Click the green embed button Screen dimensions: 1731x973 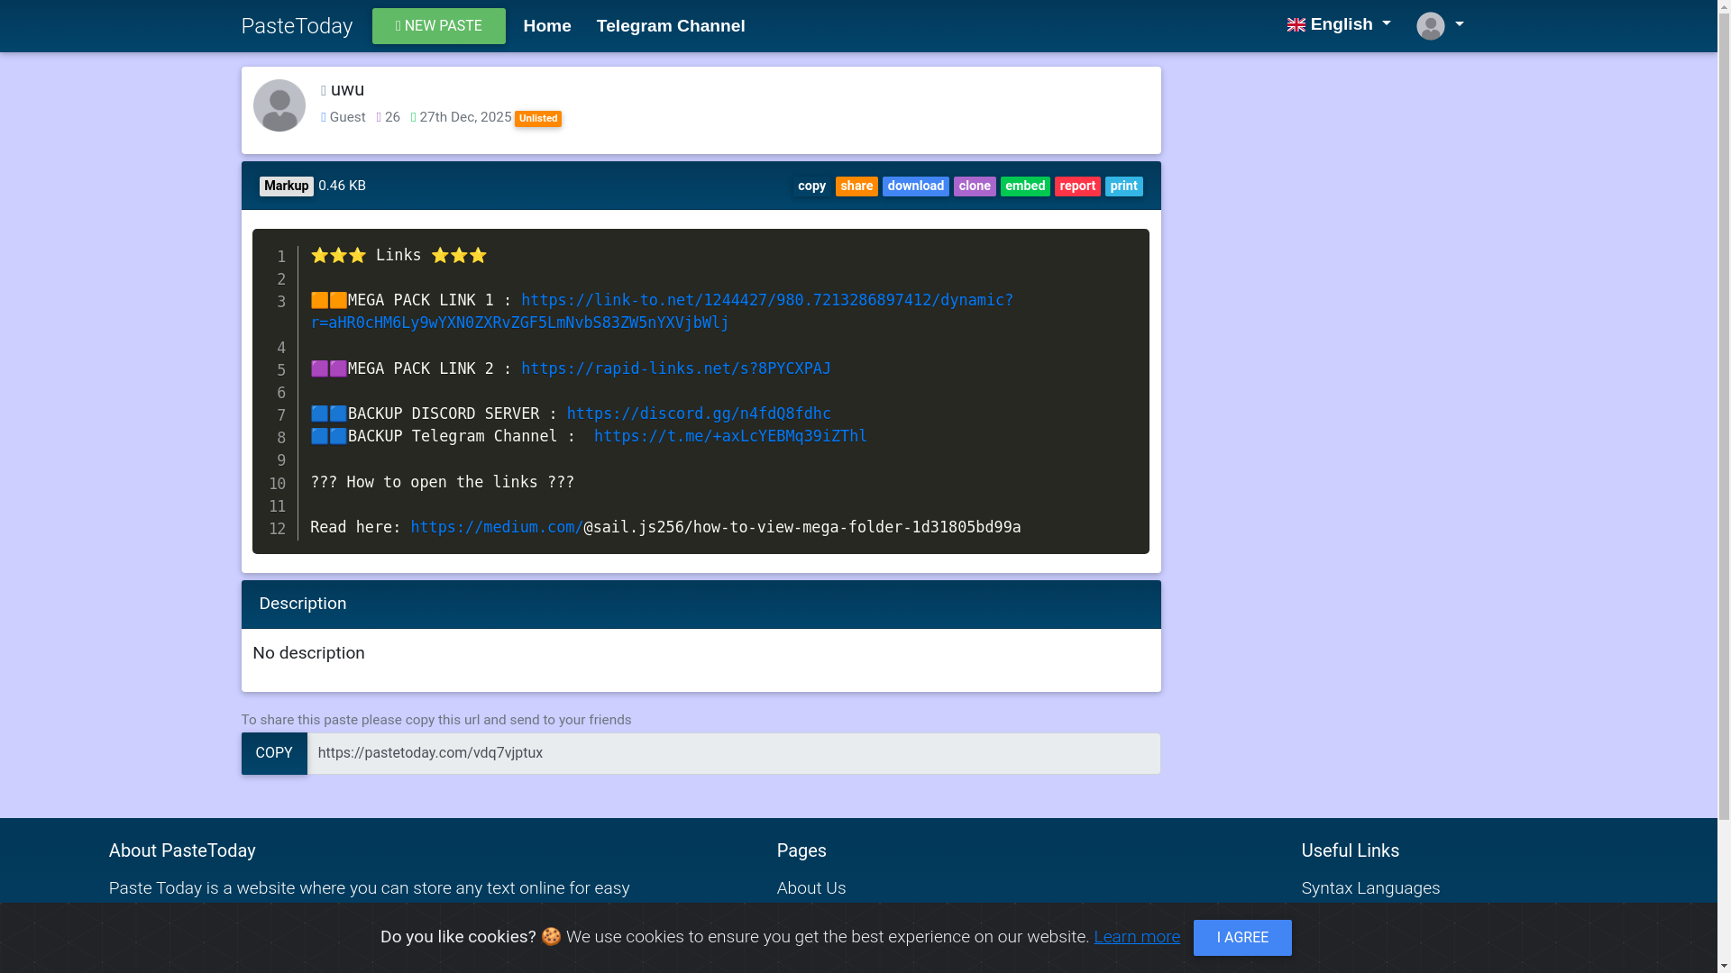click(1025, 186)
